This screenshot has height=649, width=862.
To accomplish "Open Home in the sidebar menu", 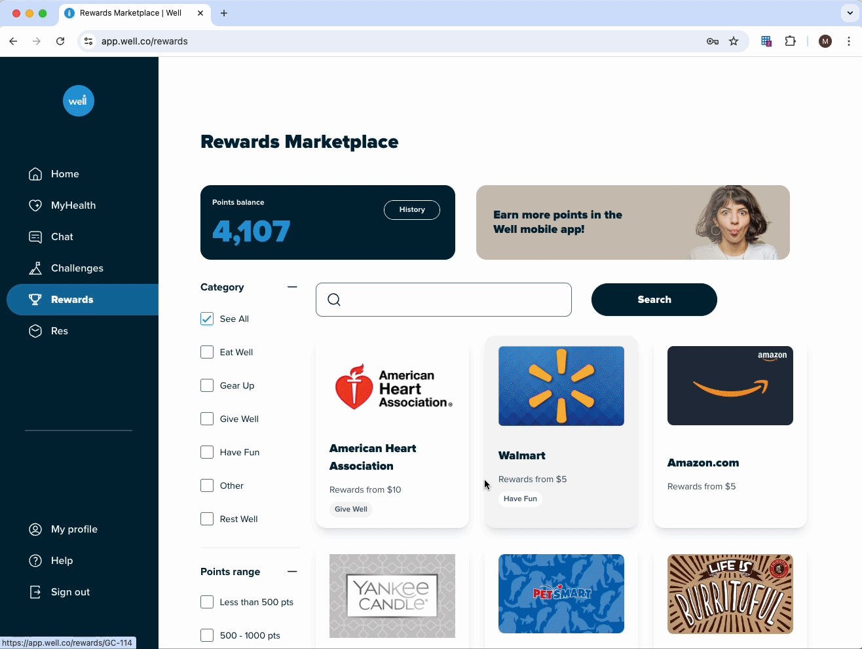I will click(x=65, y=174).
